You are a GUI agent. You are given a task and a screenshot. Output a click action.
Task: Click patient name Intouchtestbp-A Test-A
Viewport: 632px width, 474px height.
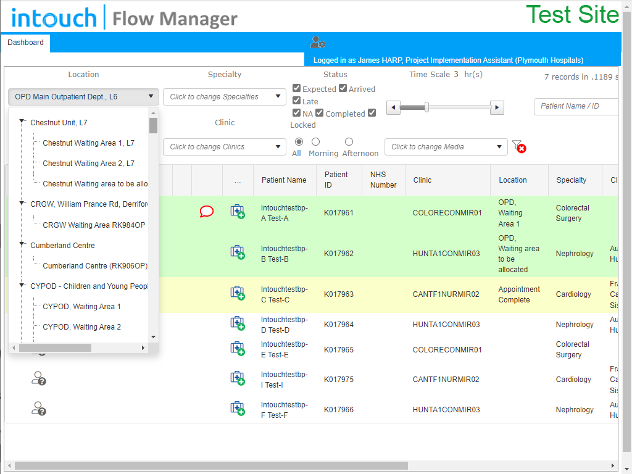284,213
